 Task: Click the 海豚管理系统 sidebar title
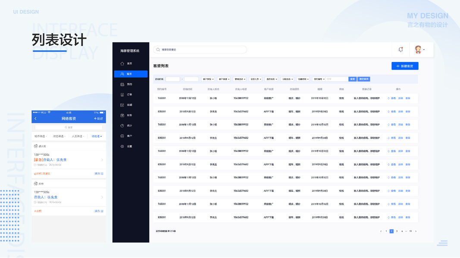point(130,51)
